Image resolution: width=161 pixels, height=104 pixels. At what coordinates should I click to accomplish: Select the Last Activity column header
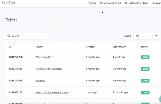click(x=119, y=47)
